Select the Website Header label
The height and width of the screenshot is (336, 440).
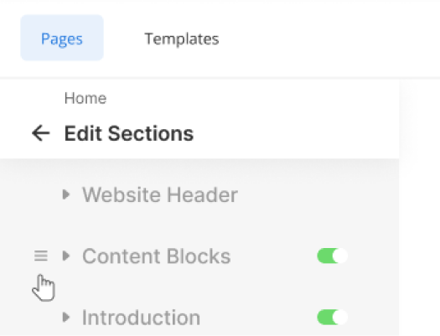coord(160,194)
